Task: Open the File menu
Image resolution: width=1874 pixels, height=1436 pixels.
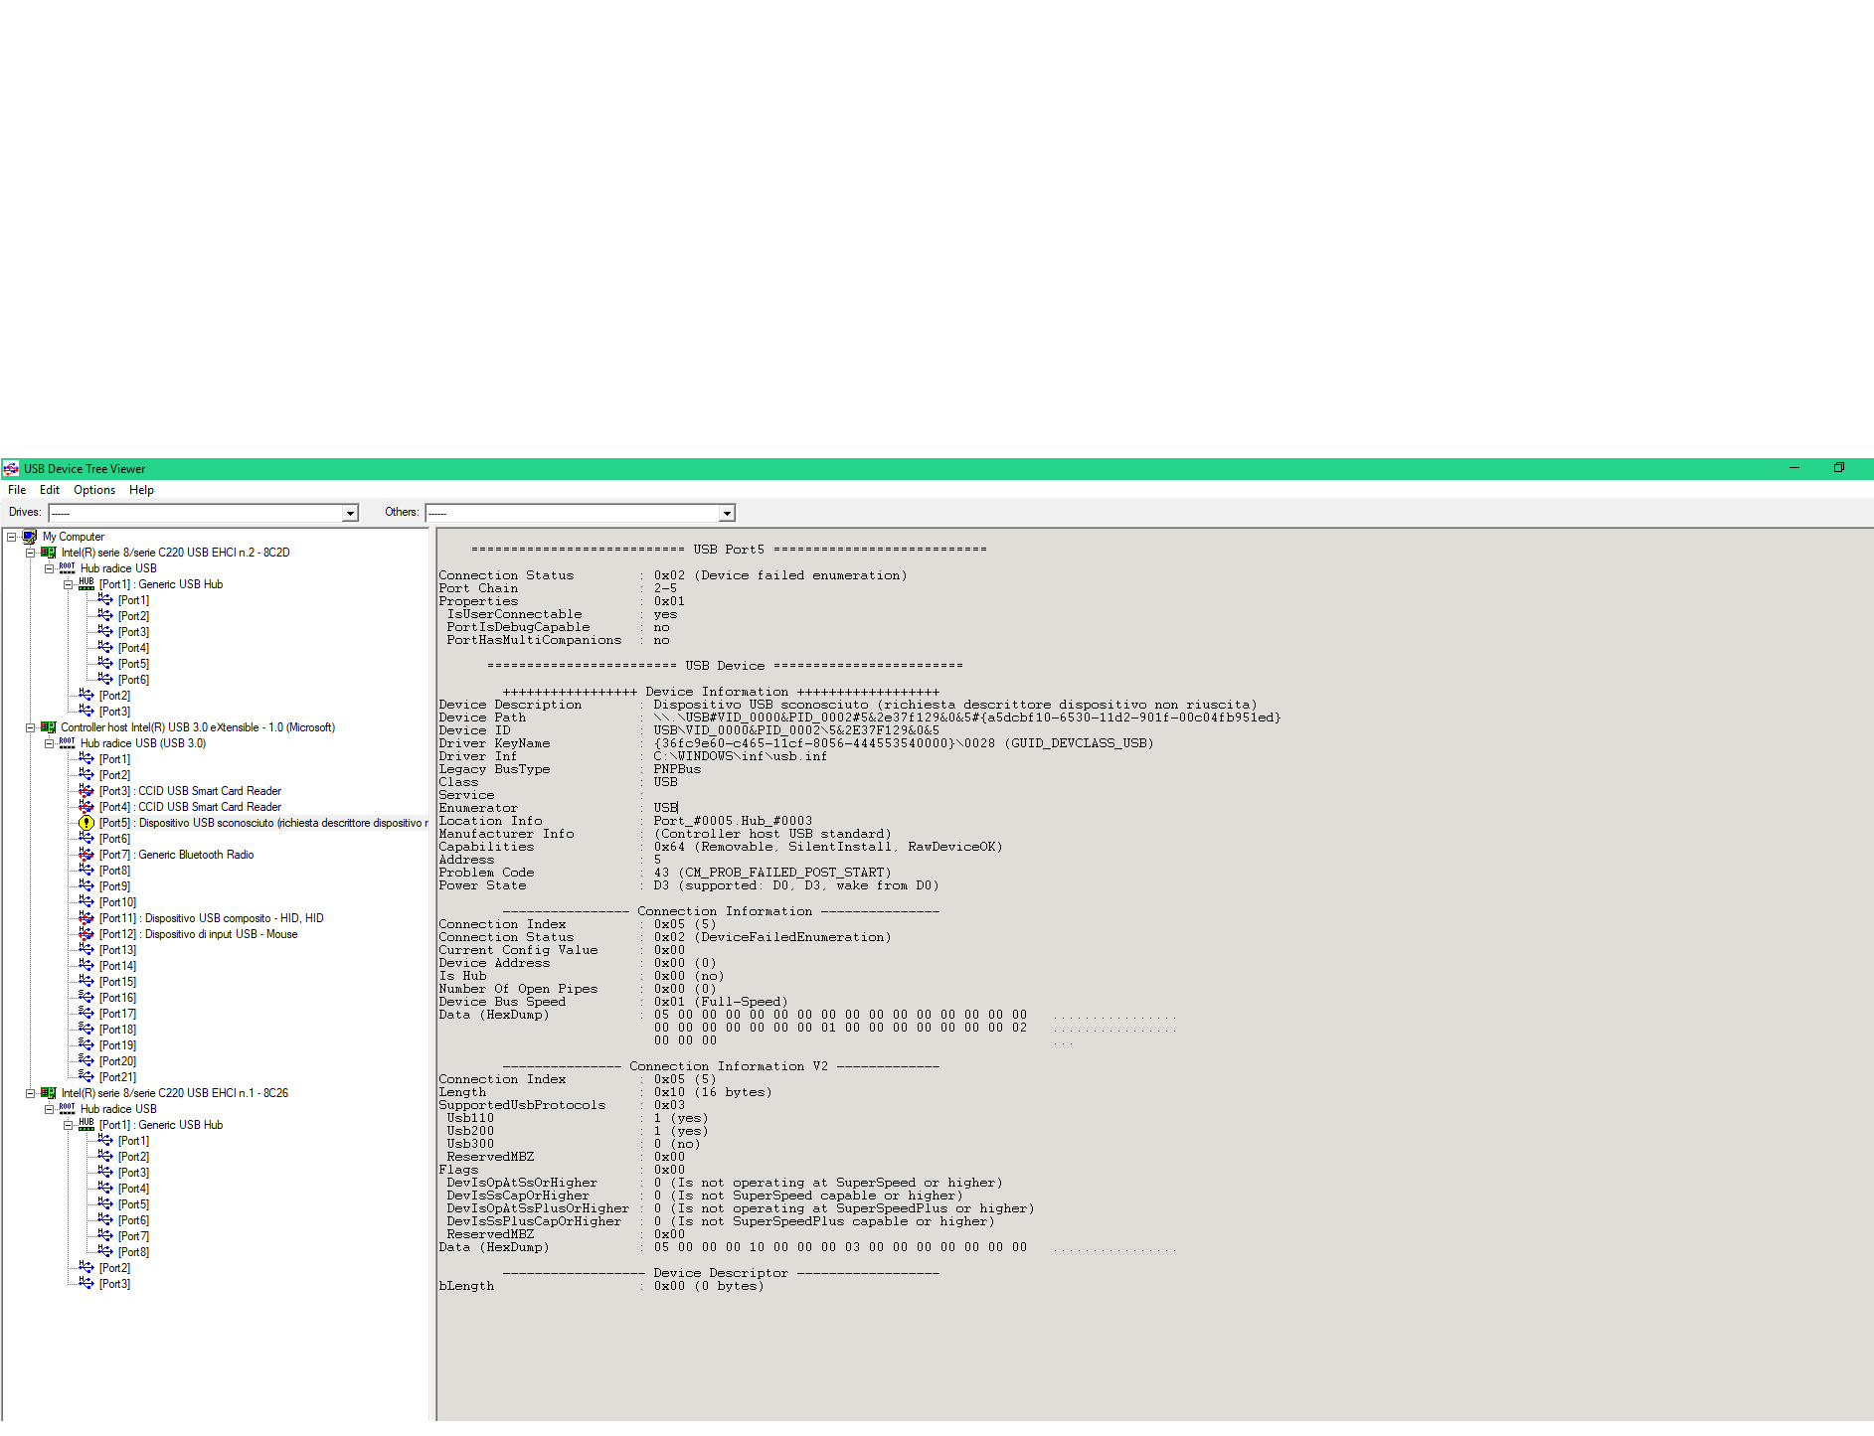Action: pos(16,489)
